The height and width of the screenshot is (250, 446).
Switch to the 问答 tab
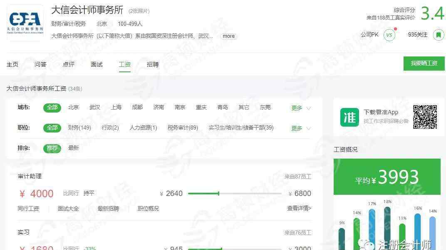(x=40, y=64)
